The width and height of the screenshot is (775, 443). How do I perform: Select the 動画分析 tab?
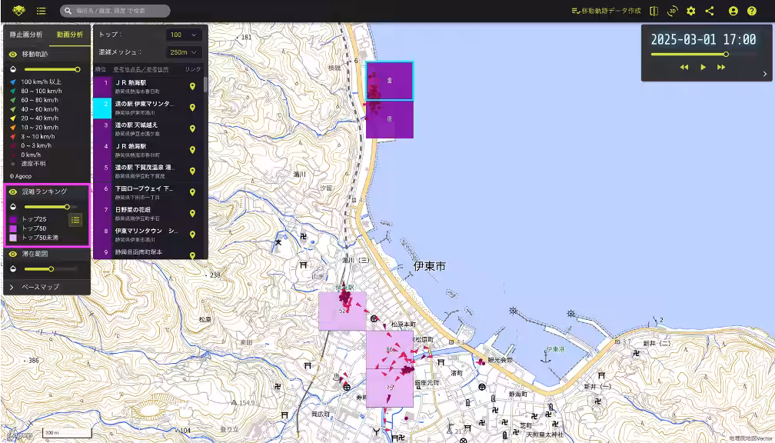click(x=69, y=35)
